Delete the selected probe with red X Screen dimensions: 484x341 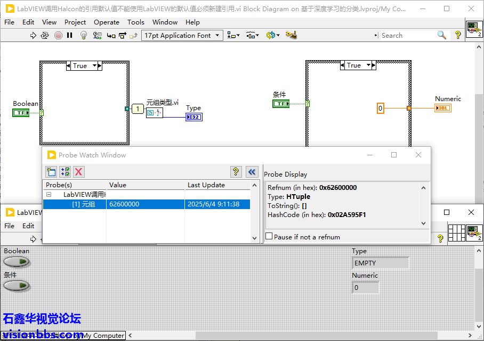[79, 171]
